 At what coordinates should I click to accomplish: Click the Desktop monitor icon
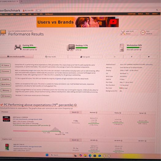point(71,48)
